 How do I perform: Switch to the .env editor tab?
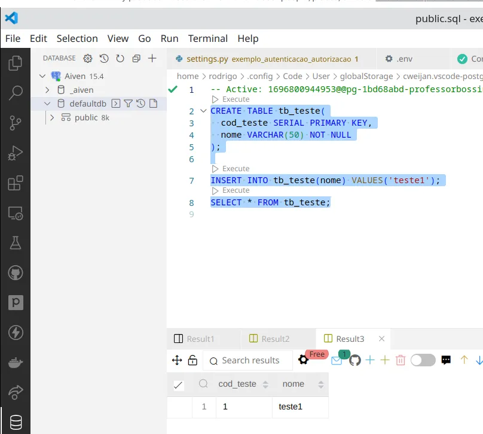413,59
